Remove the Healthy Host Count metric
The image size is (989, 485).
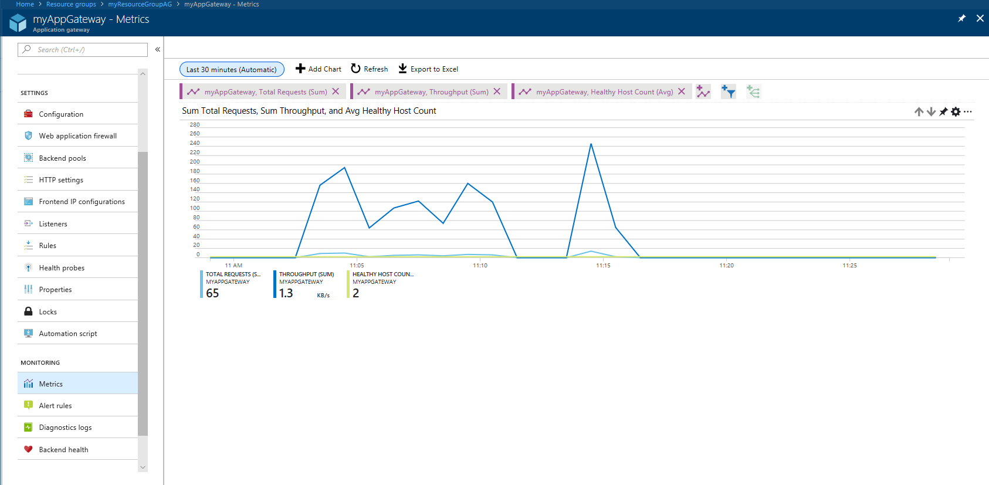tap(682, 91)
